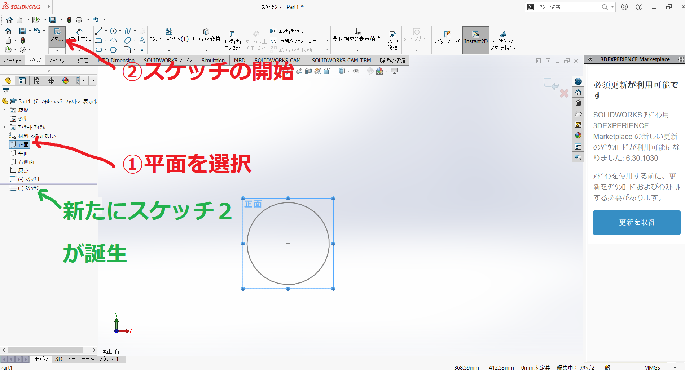Toggle the active スケ... sketch button
Viewport: 685px width, 370px height.
[x=57, y=36]
